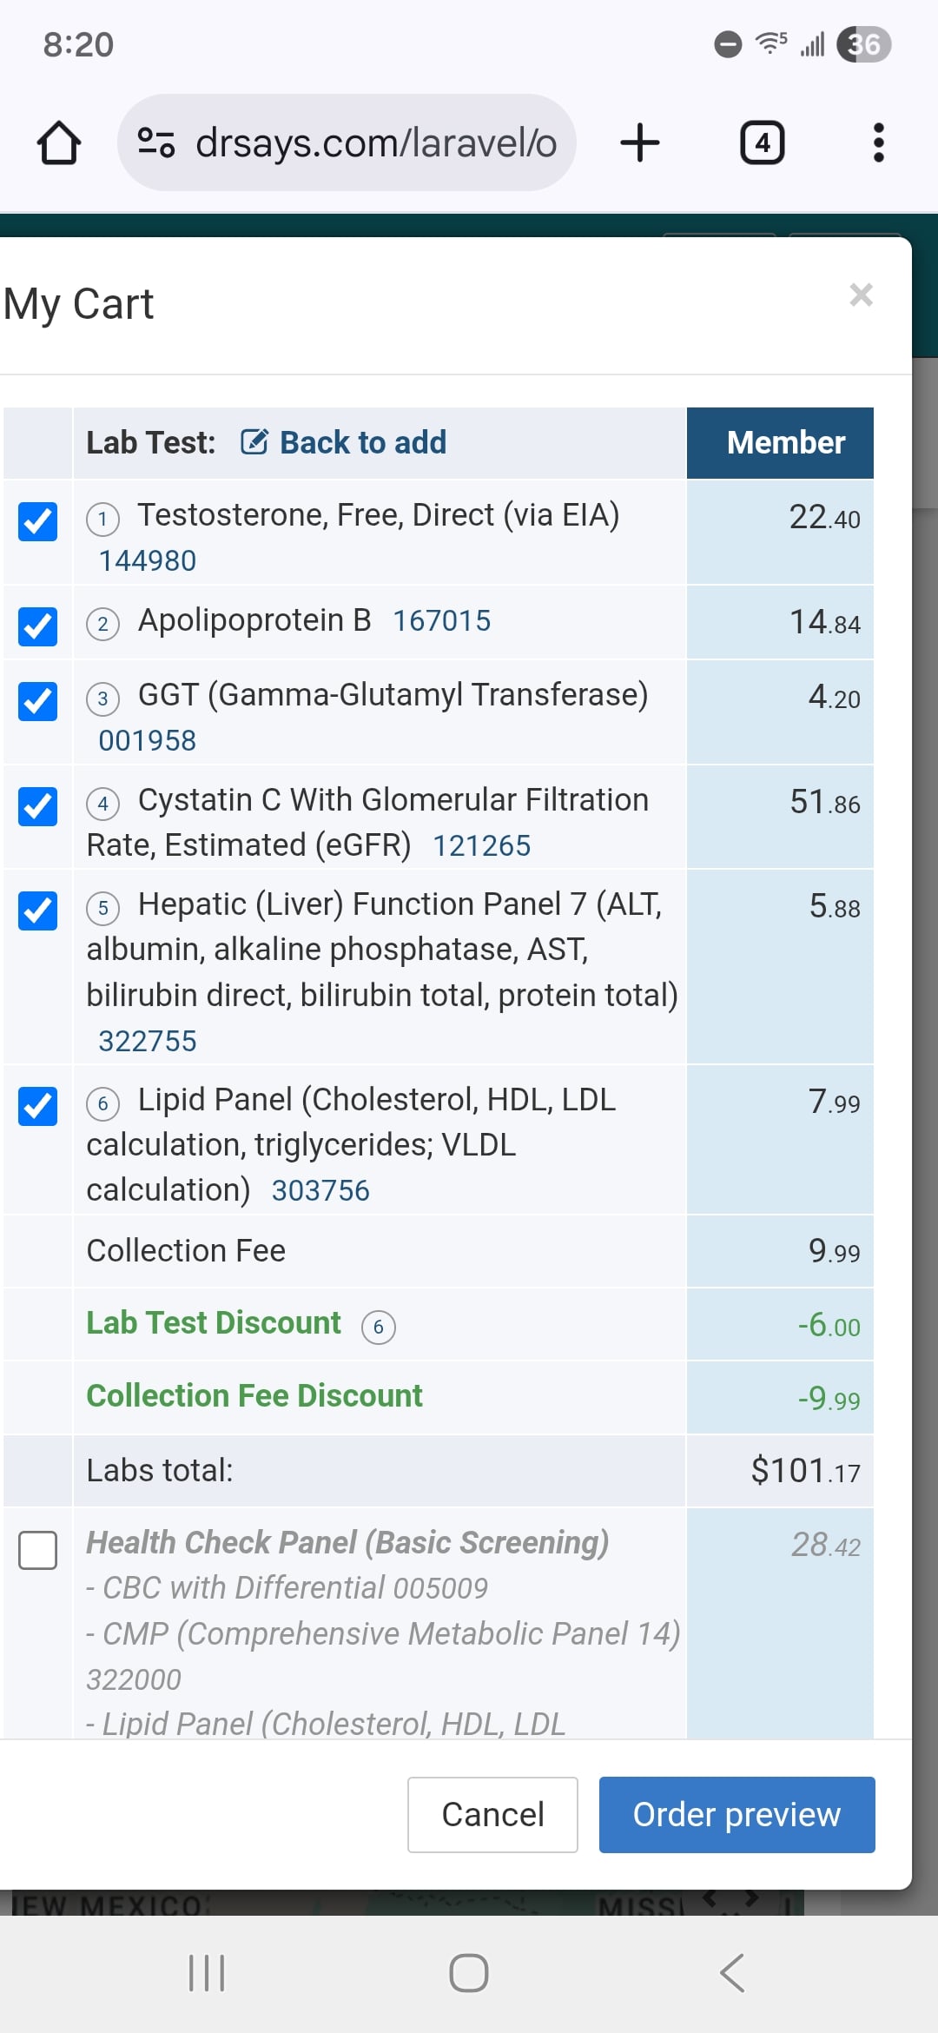Viewport: 938px width, 2033px height.
Task: Open test code 167015 link
Action: (x=441, y=621)
